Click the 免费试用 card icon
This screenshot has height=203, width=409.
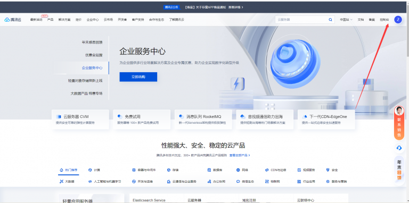[120, 116]
